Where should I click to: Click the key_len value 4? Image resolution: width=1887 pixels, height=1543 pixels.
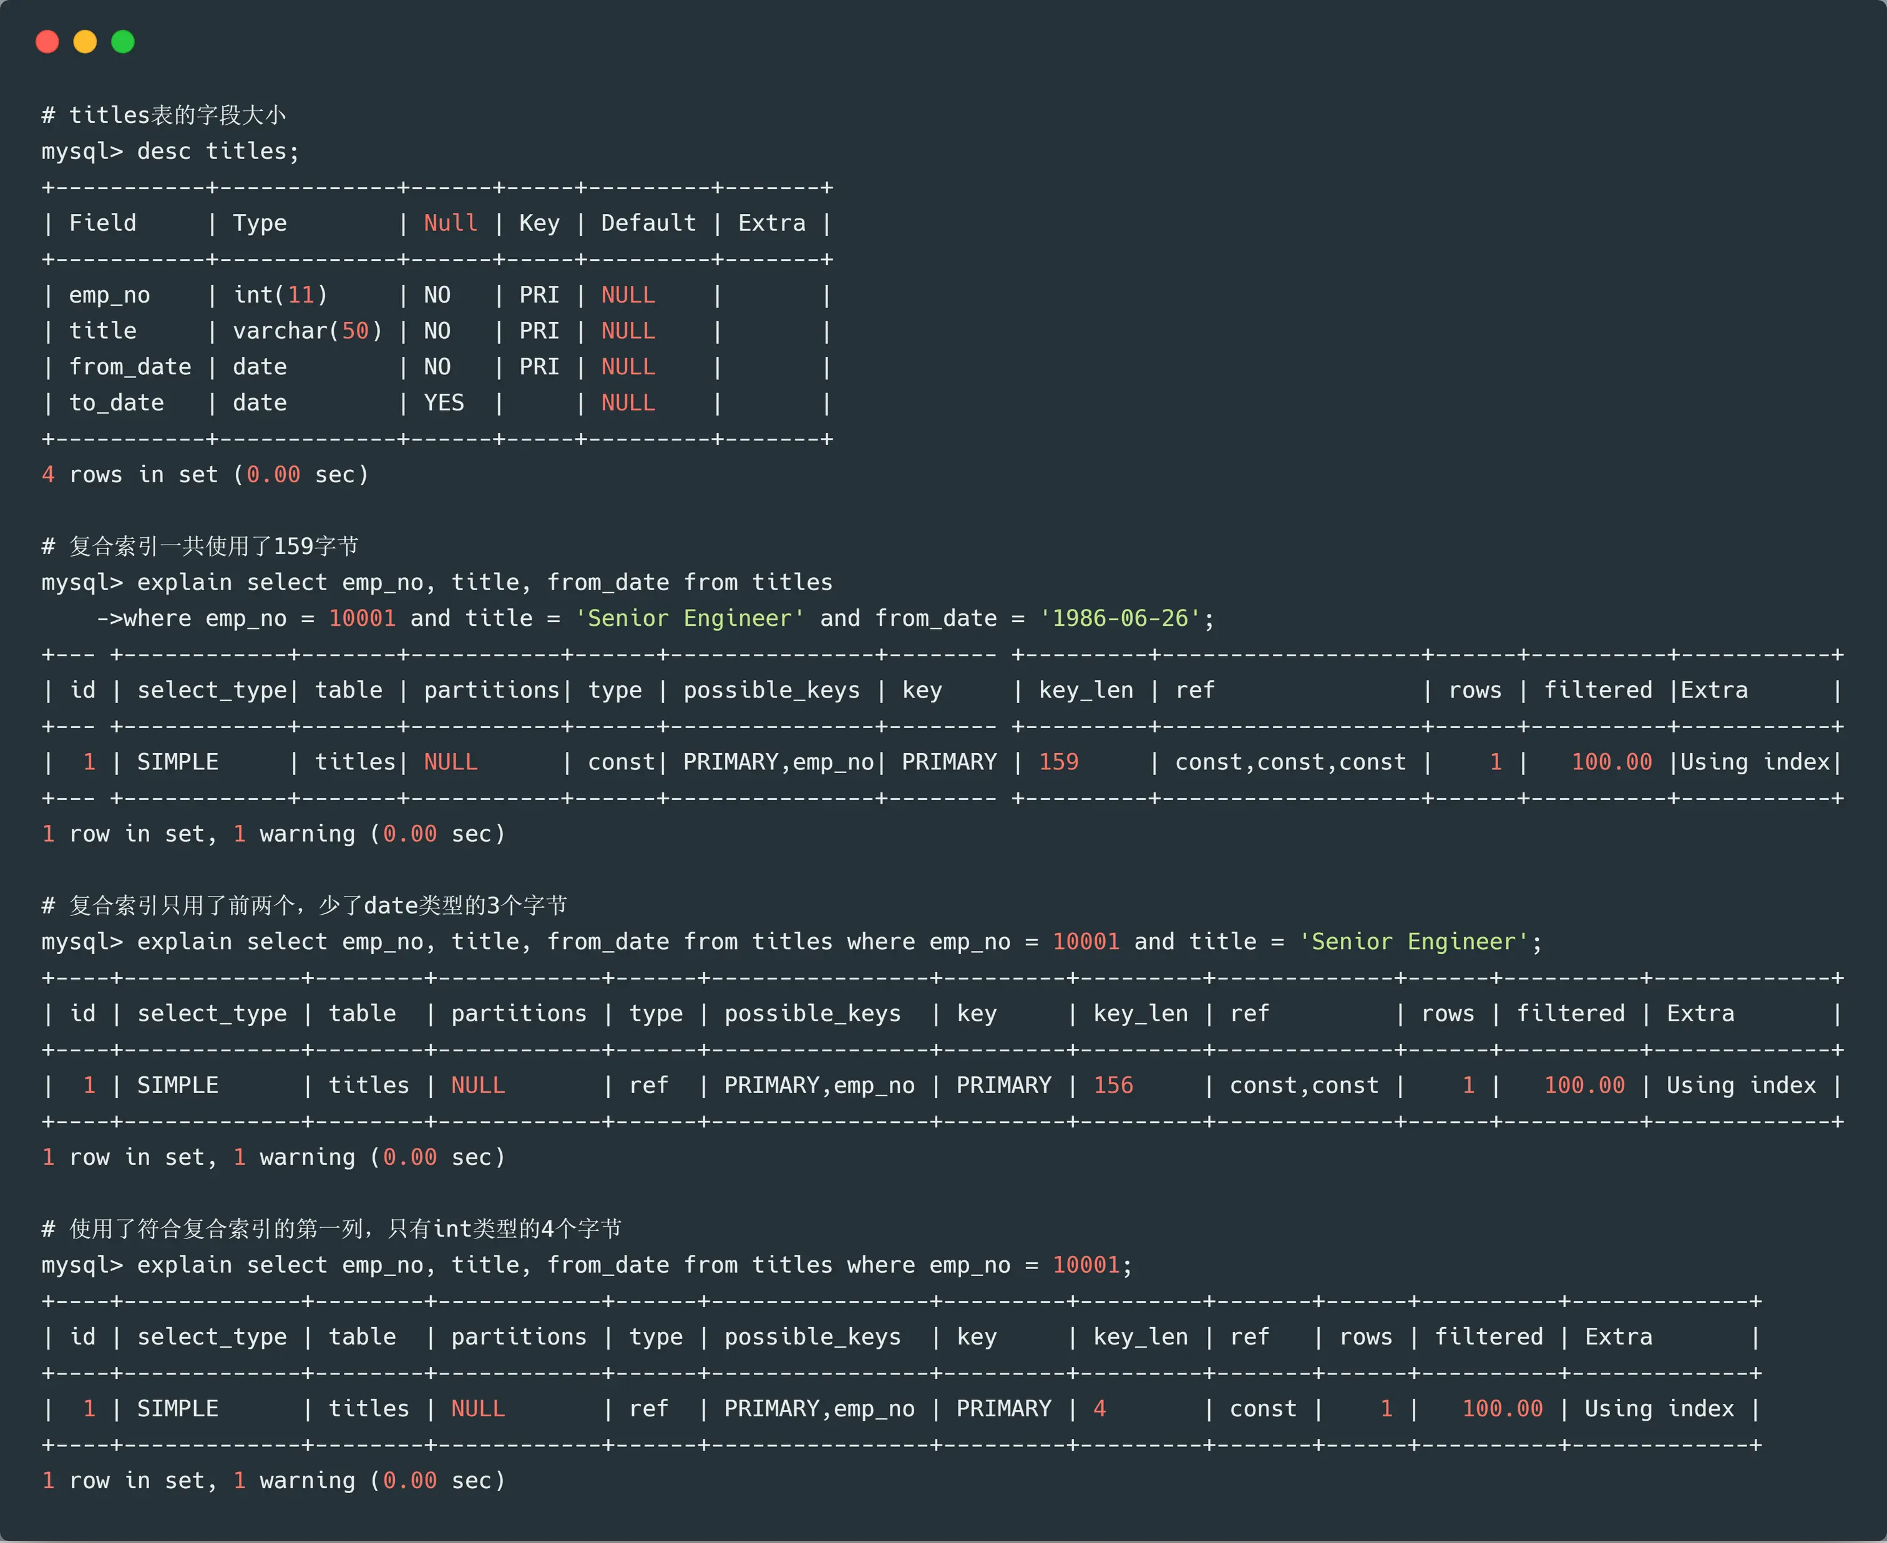(1100, 1409)
